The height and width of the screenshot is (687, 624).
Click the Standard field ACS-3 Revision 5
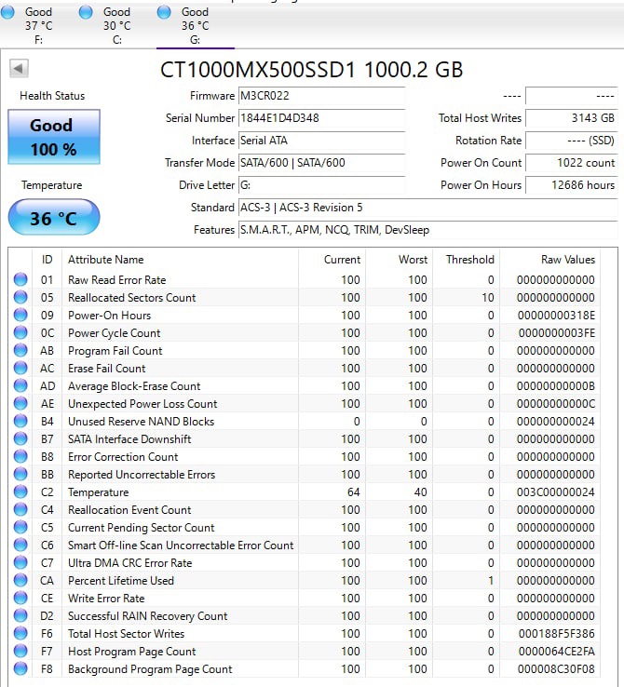[x=428, y=208]
